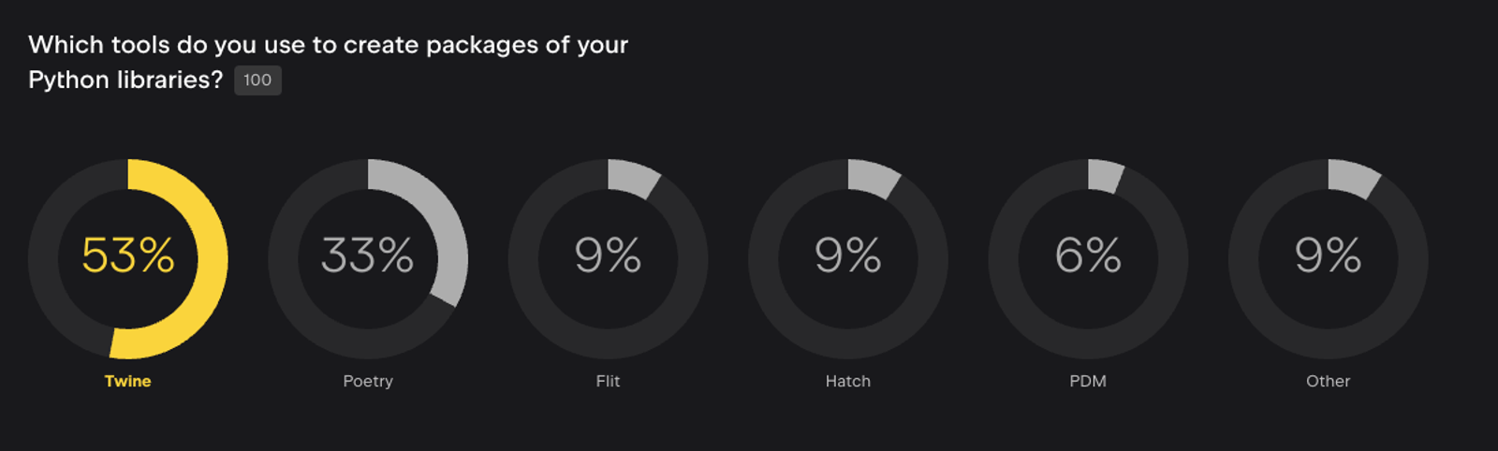Click the 33% value for Poetry

click(x=368, y=255)
